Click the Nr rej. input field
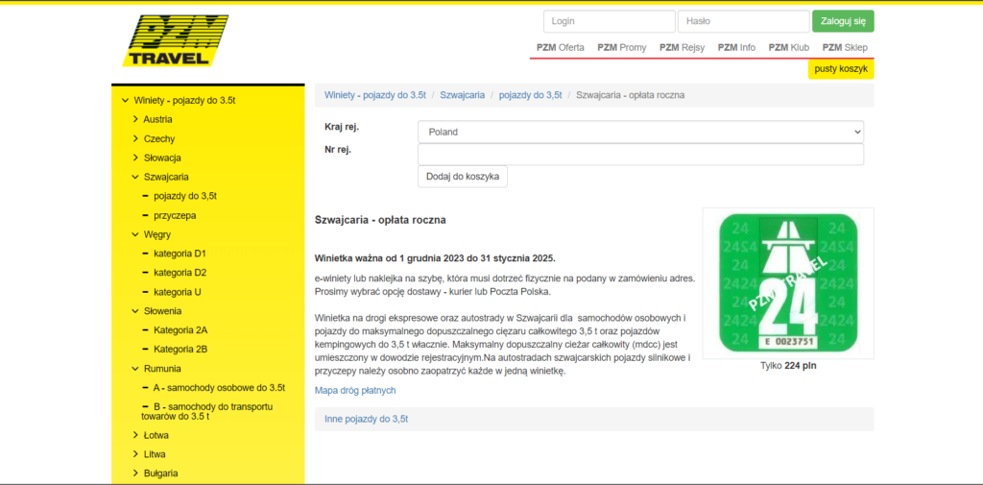The image size is (983, 485). [640, 154]
